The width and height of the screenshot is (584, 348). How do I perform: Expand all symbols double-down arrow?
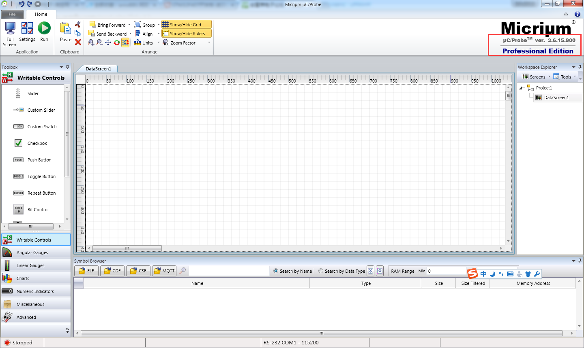tap(371, 271)
